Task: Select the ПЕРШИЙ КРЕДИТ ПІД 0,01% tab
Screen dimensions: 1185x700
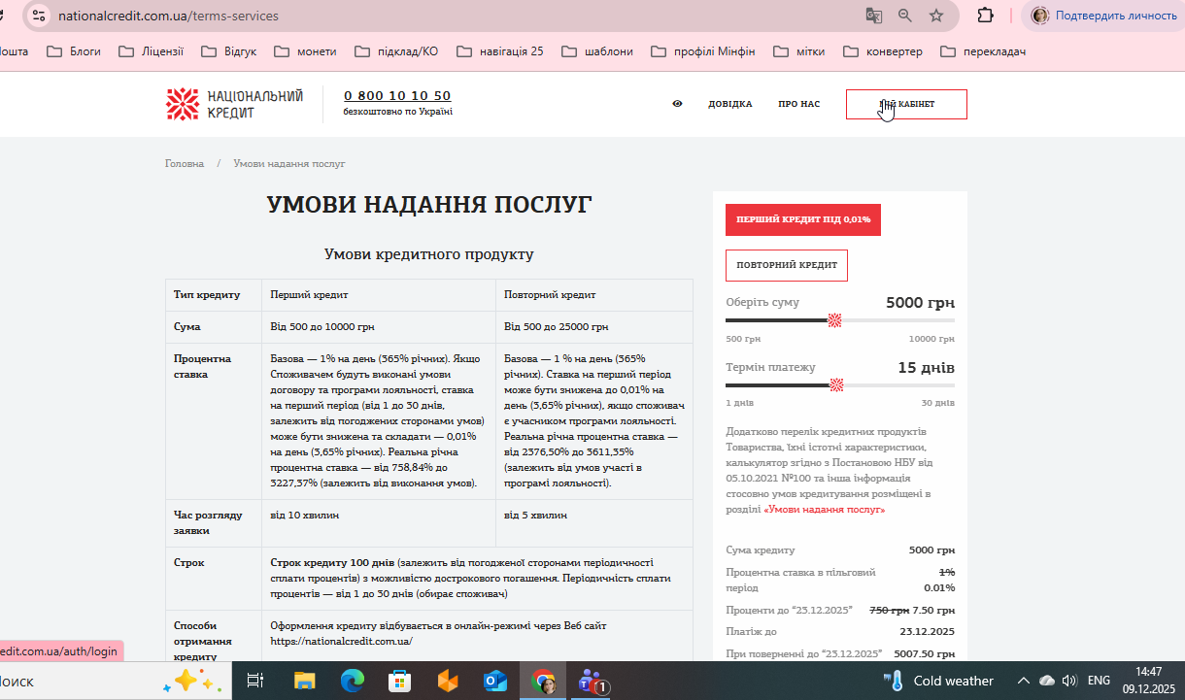Action: pos(803,219)
